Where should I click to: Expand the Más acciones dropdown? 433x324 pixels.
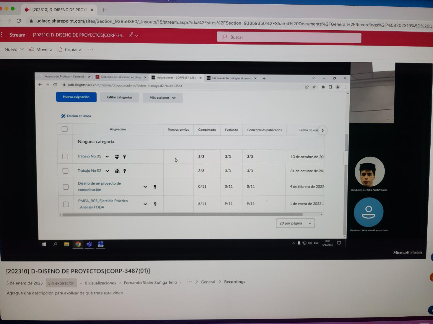coord(163,98)
